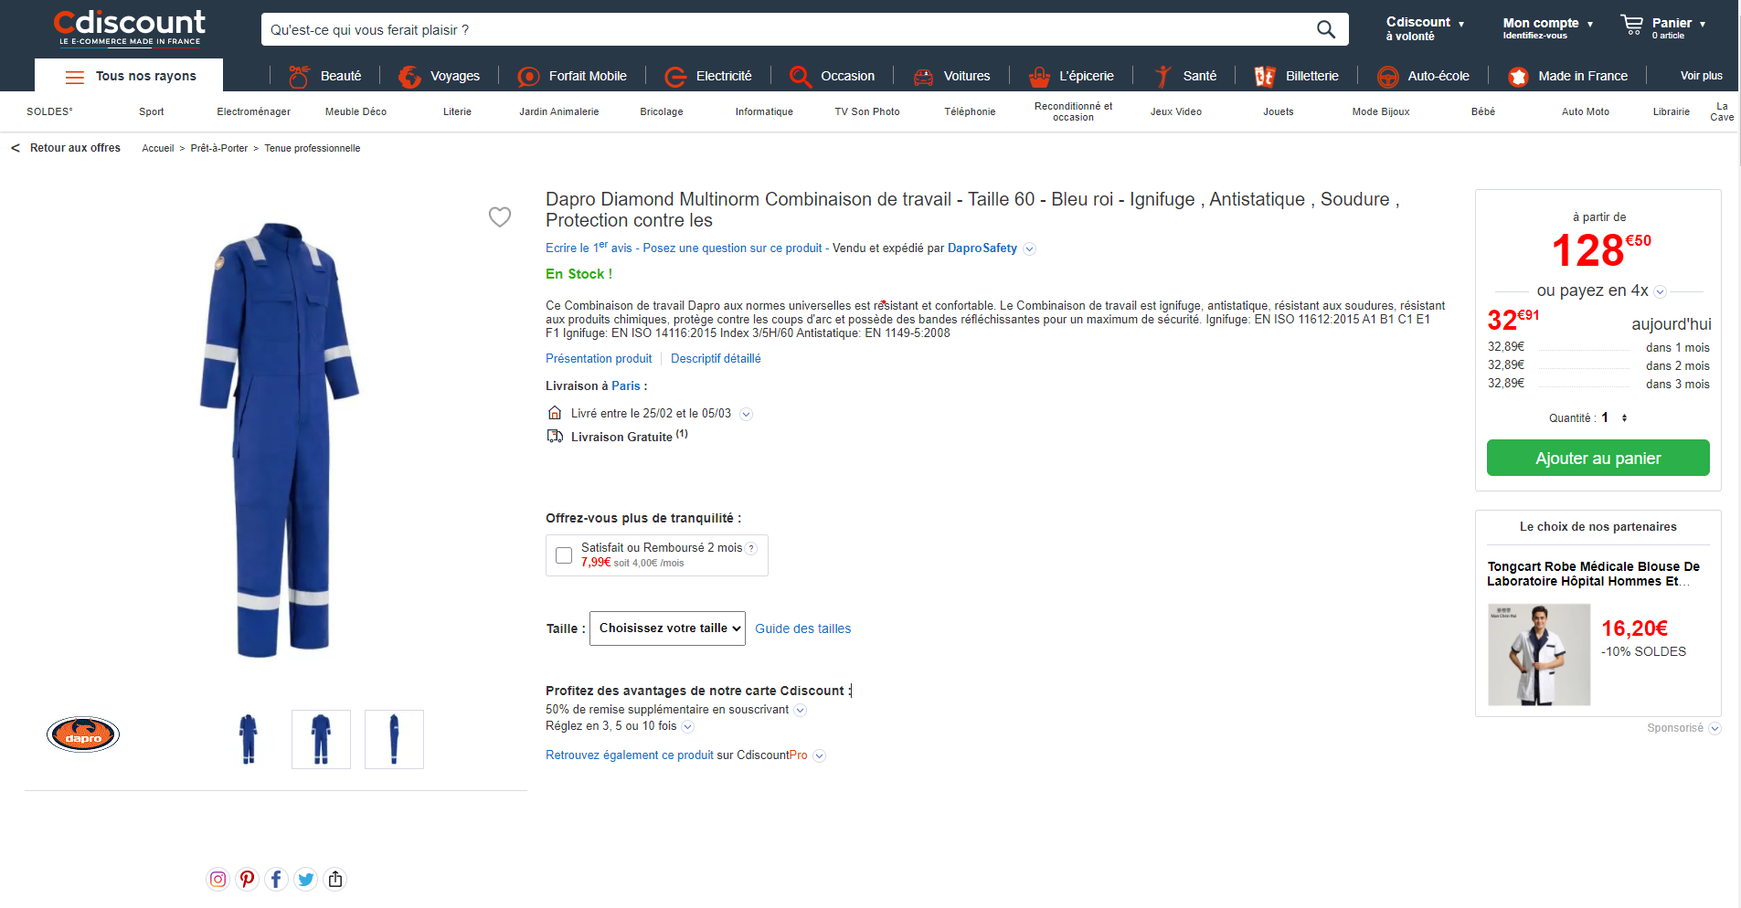1741x908 pixels.
Task: Click the Occasion magnifier icon
Action: tap(800, 76)
